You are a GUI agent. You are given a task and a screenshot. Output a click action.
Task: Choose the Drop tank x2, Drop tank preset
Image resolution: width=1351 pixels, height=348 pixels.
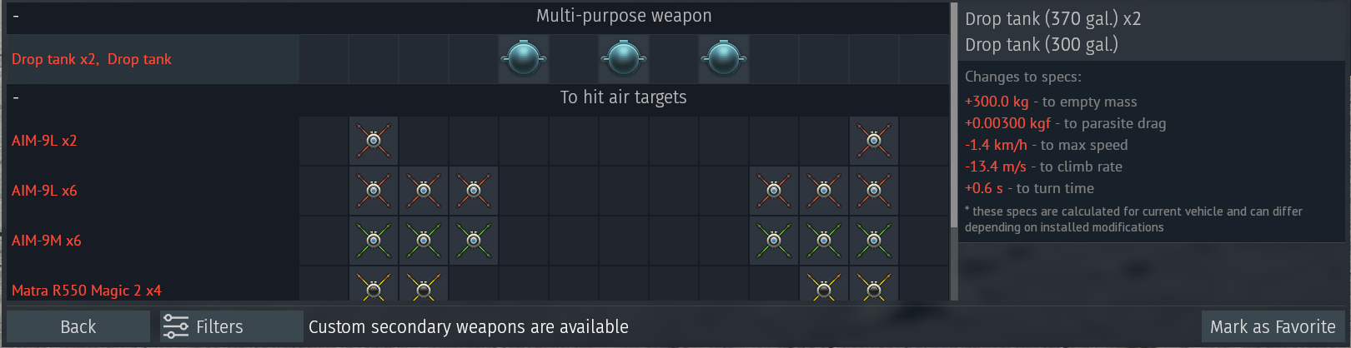click(x=92, y=59)
